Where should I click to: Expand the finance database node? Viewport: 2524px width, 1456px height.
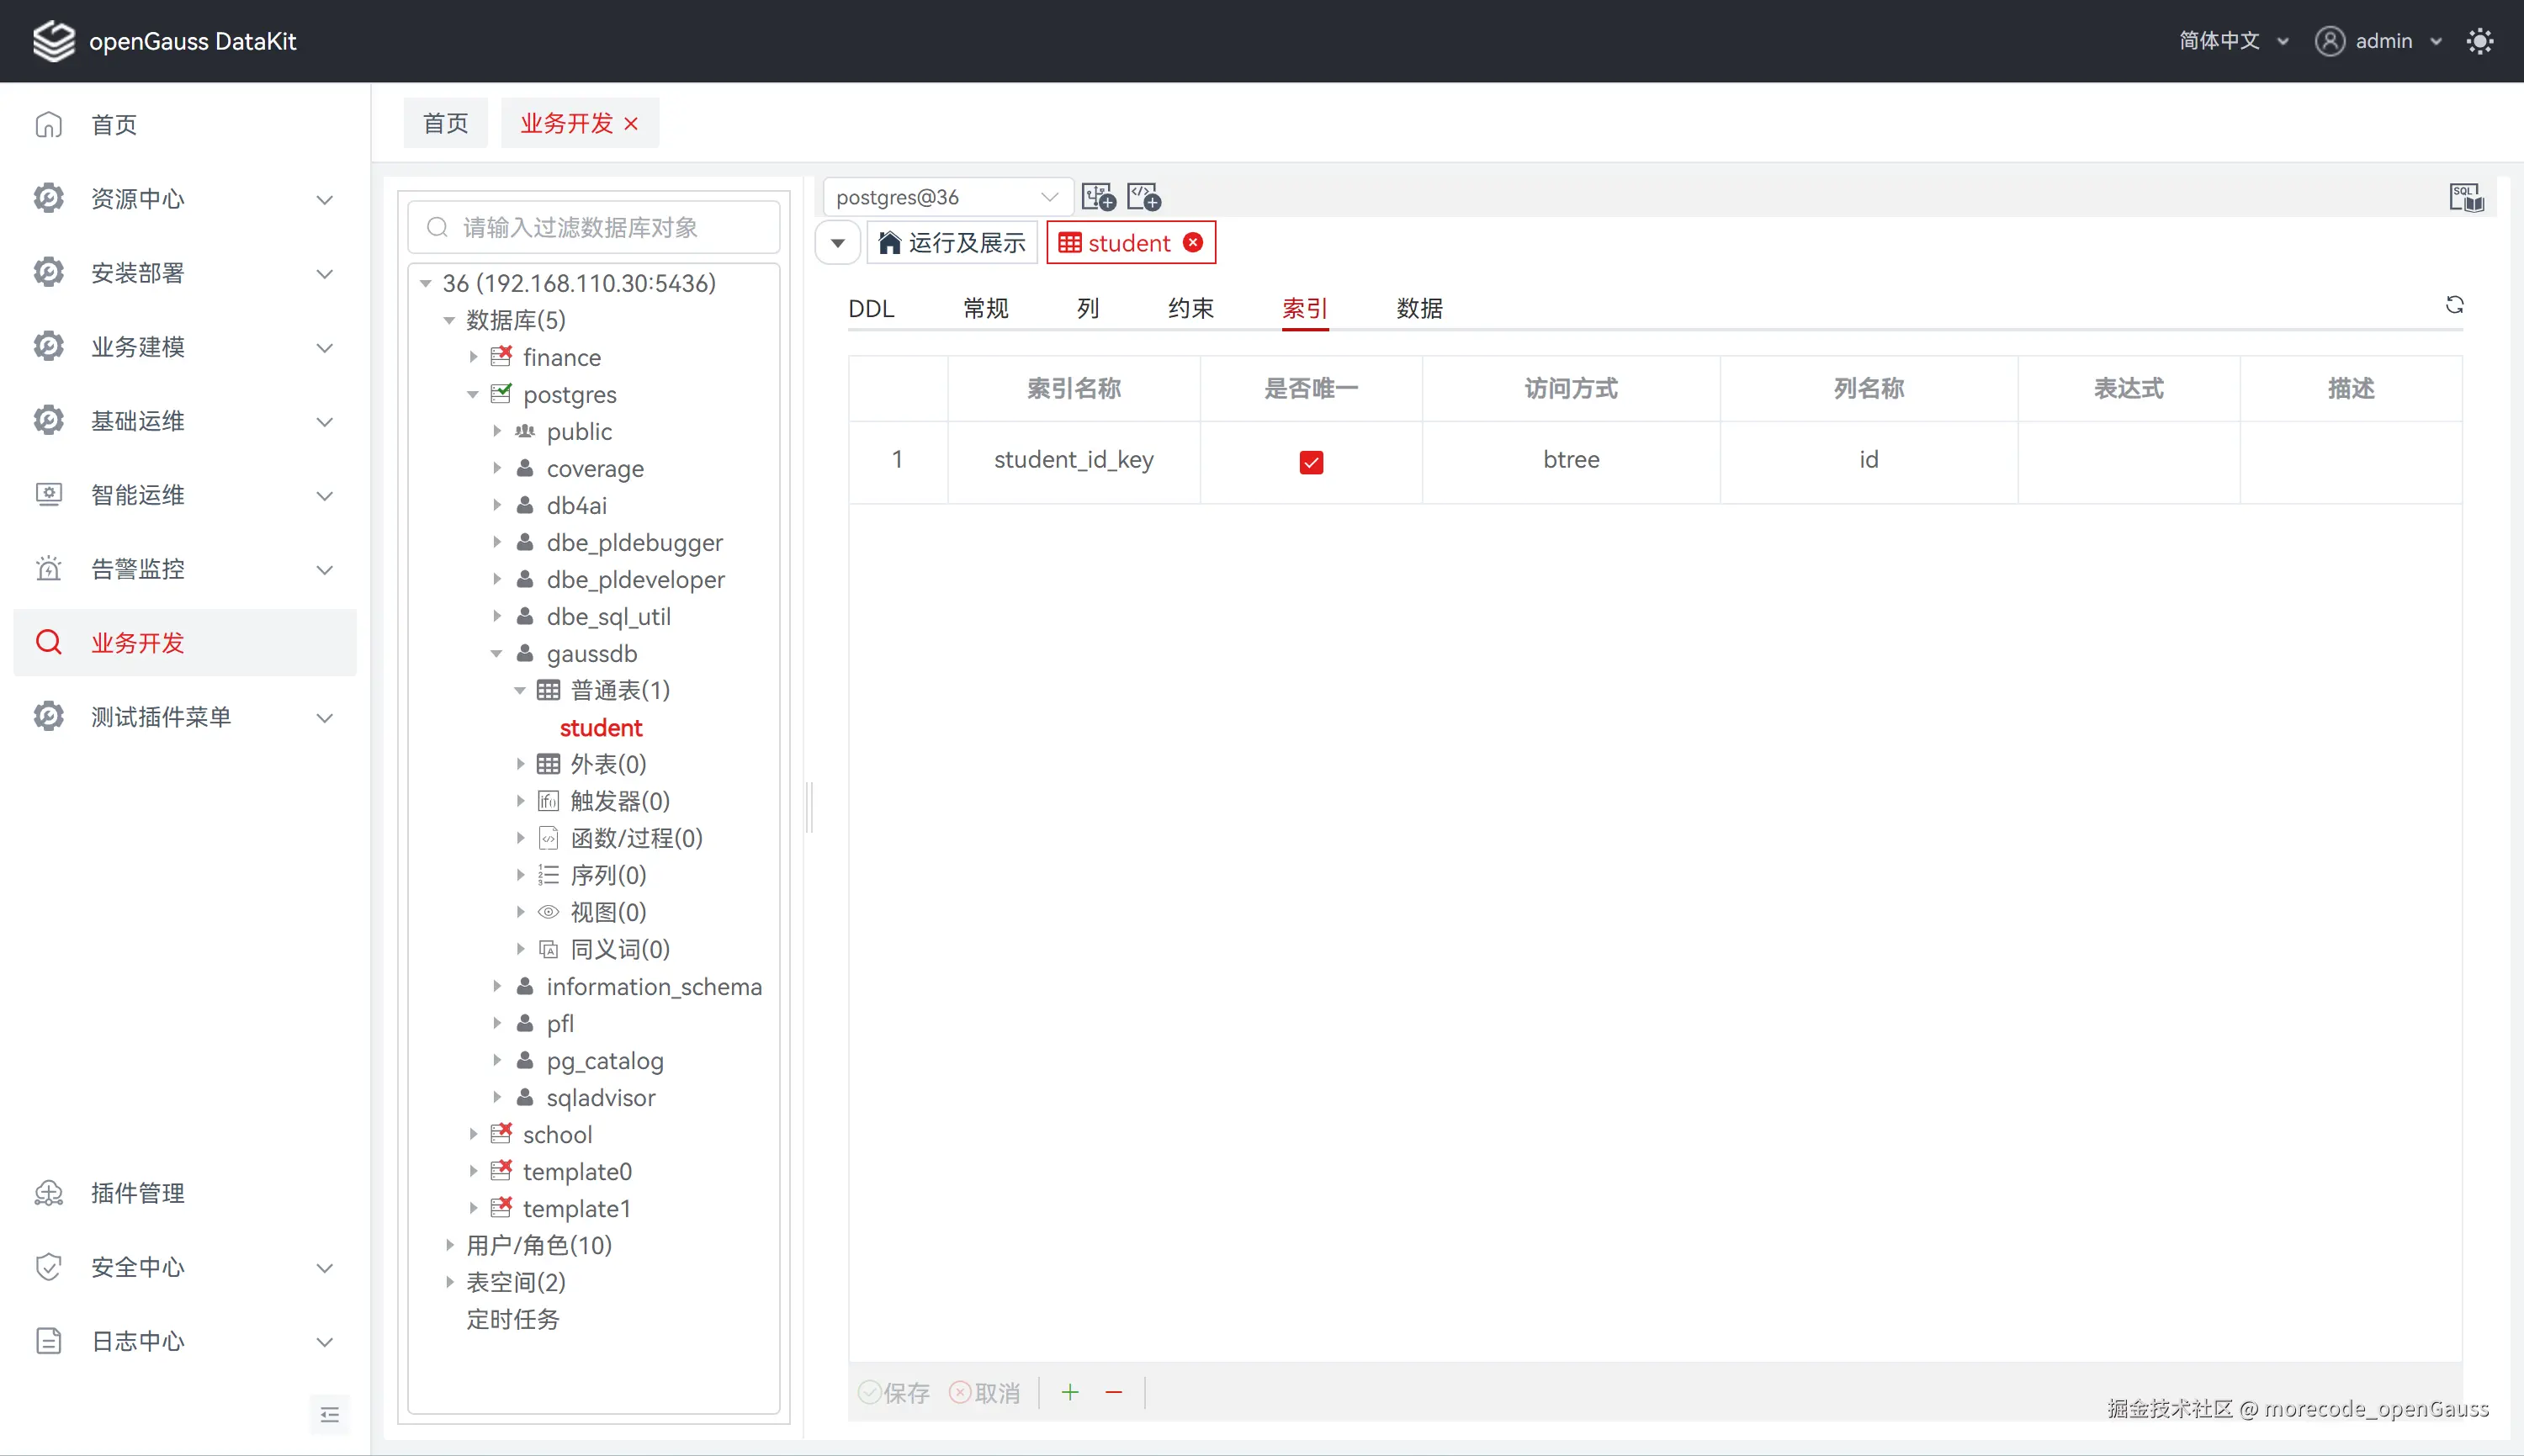click(x=474, y=357)
